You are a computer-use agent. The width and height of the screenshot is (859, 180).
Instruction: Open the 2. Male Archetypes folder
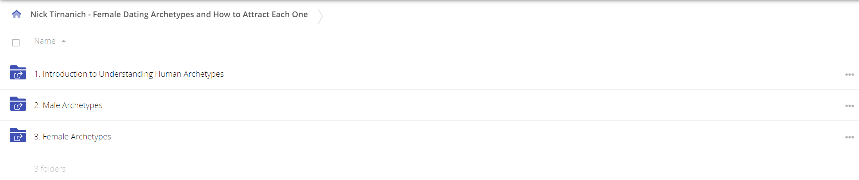[x=68, y=105]
